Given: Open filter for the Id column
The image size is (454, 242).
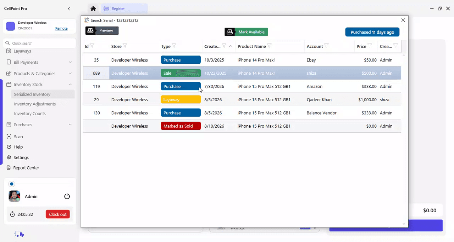Looking at the screenshot, I should click(x=92, y=46).
